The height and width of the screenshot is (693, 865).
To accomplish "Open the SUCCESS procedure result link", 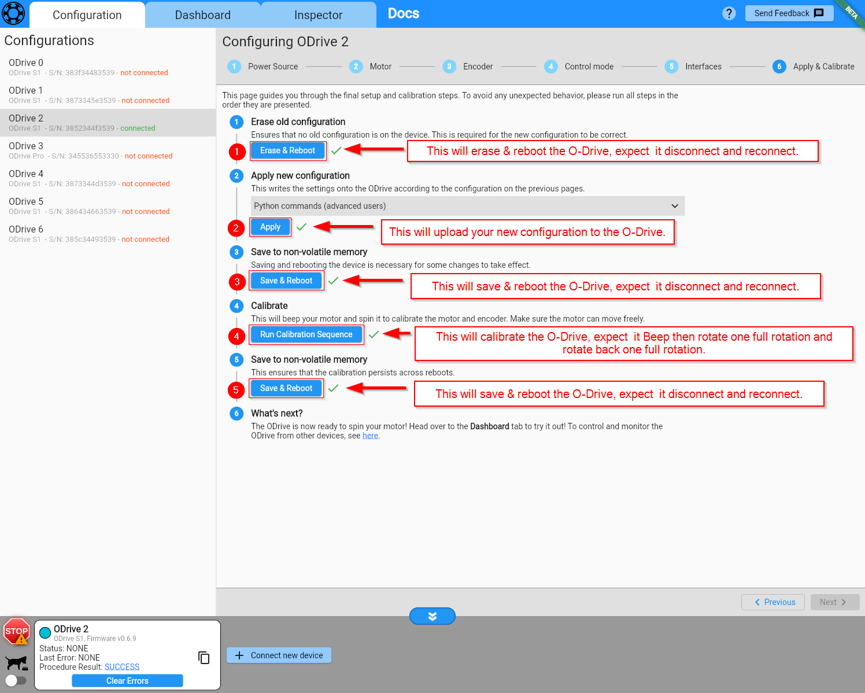I will coord(122,667).
